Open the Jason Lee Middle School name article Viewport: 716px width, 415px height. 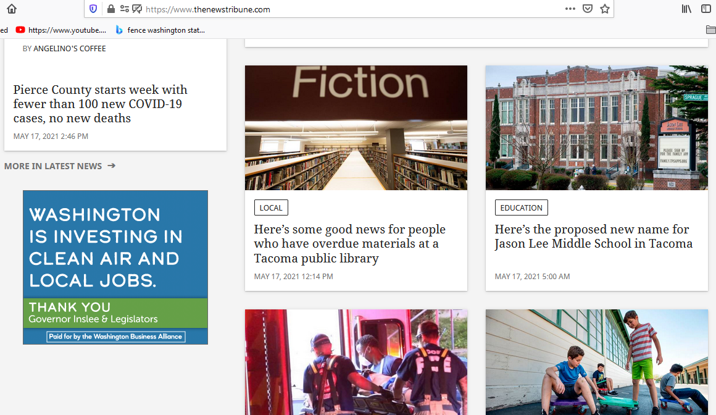coord(594,237)
